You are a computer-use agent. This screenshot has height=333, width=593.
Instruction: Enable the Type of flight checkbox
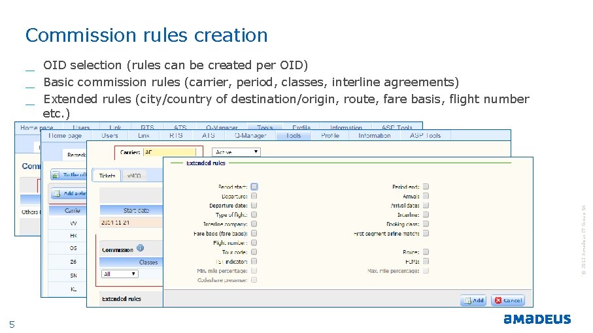pyautogui.click(x=254, y=214)
